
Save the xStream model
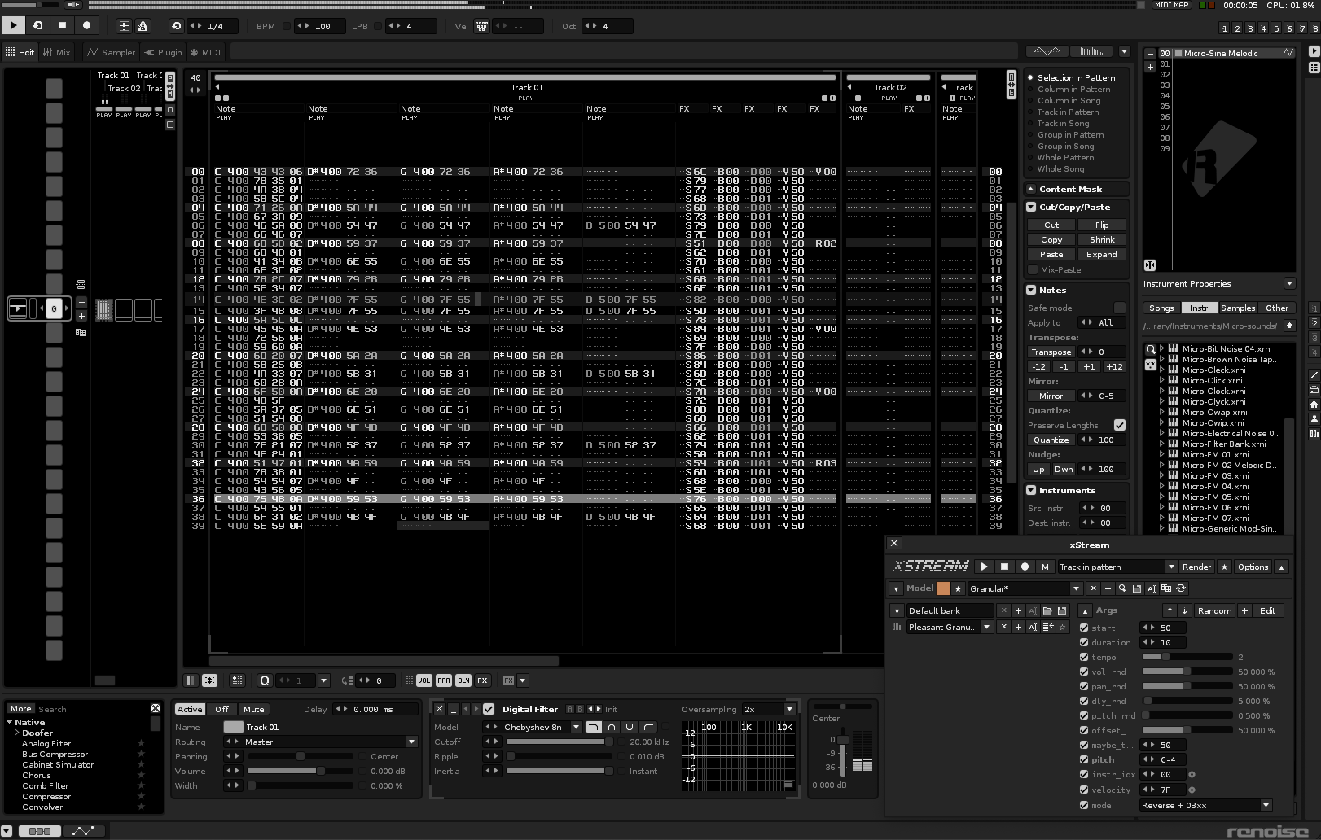tap(1137, 588)
